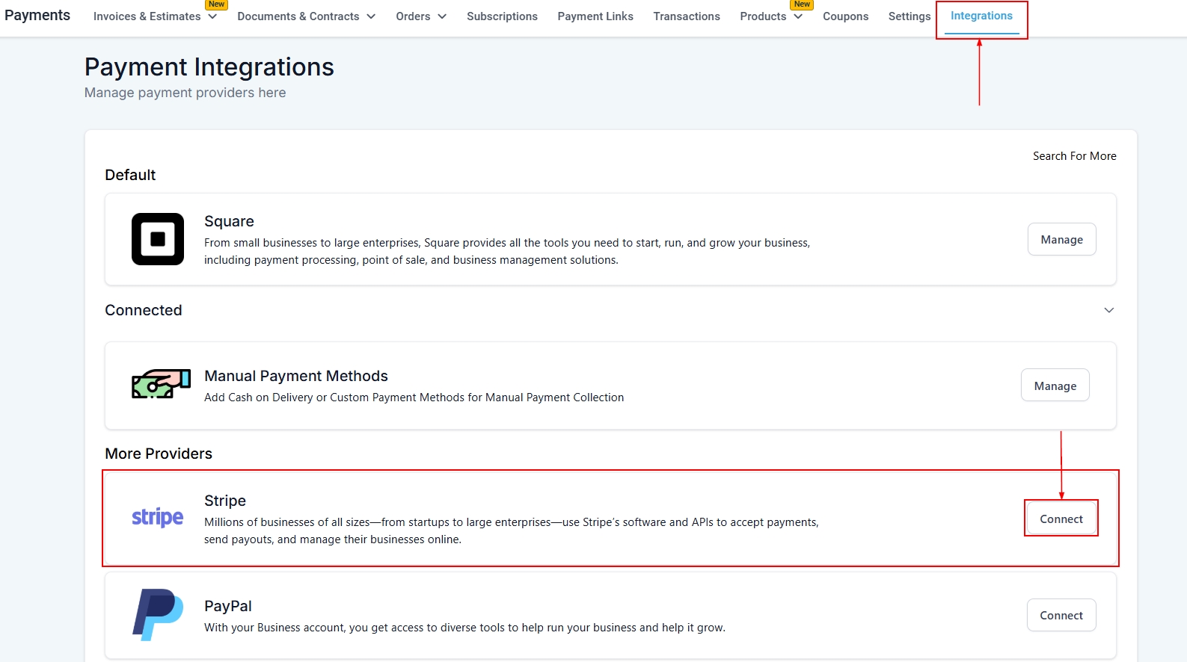Connect the Stripe provider
The width and height of the screenshot is (1187, 662).
(x=1061, y=519)
